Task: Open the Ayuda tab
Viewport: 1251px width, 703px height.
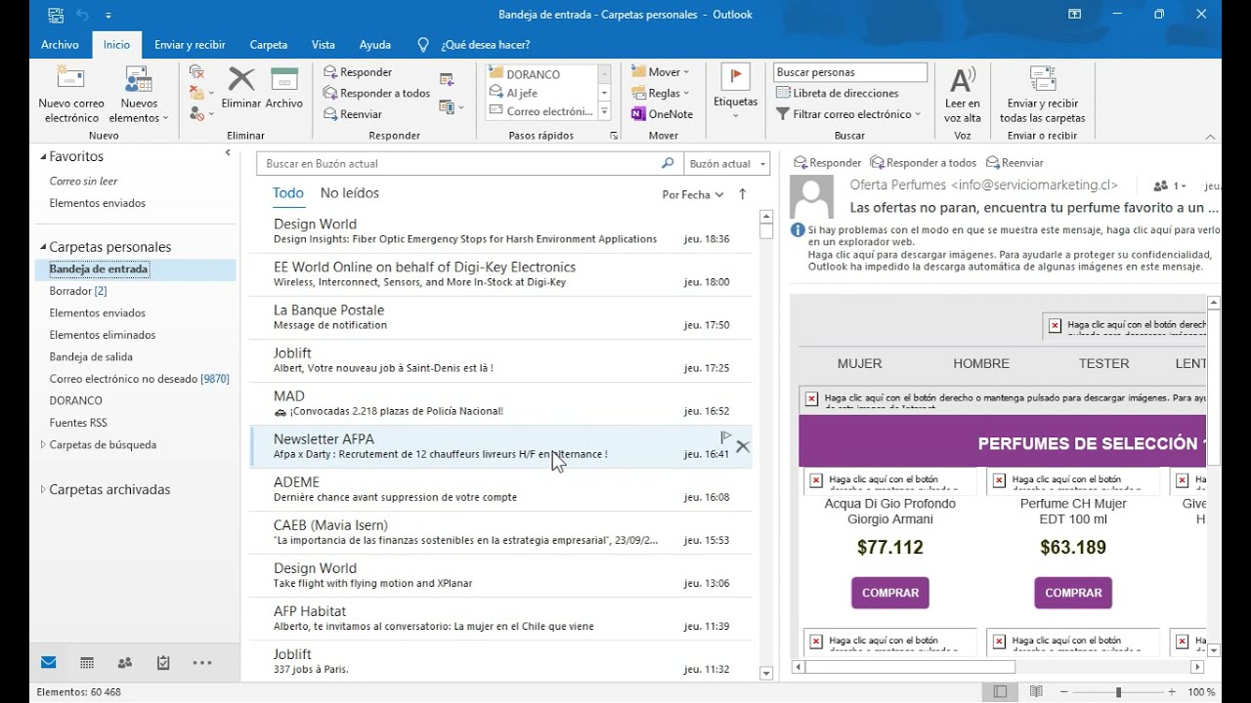Action: (374, 45)
